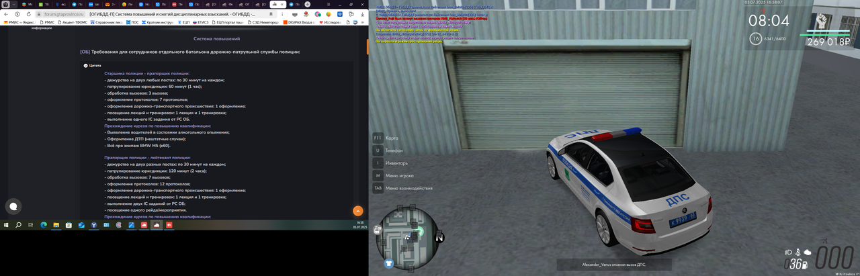This screenshot has height=276, width=860.
Task: Open Windows Start menu
Action: pos(6,225)
